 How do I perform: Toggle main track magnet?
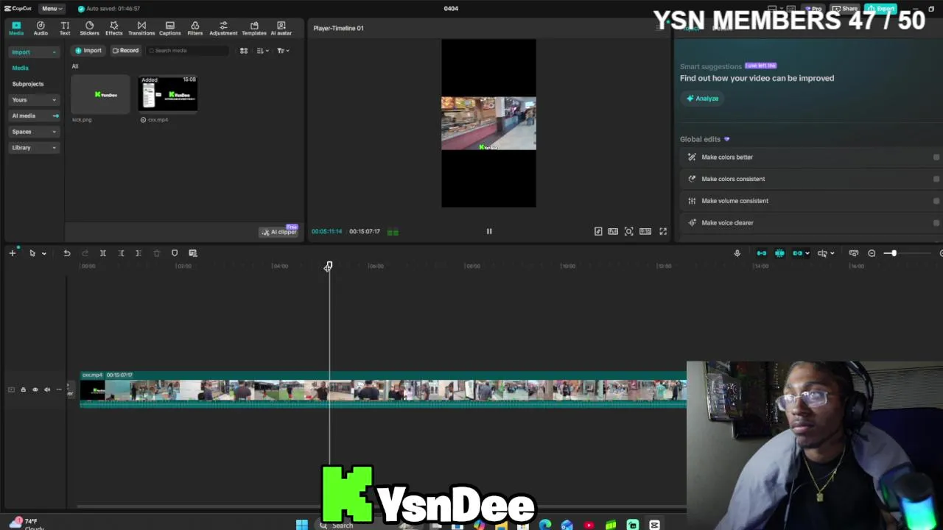tap(762, 253)
